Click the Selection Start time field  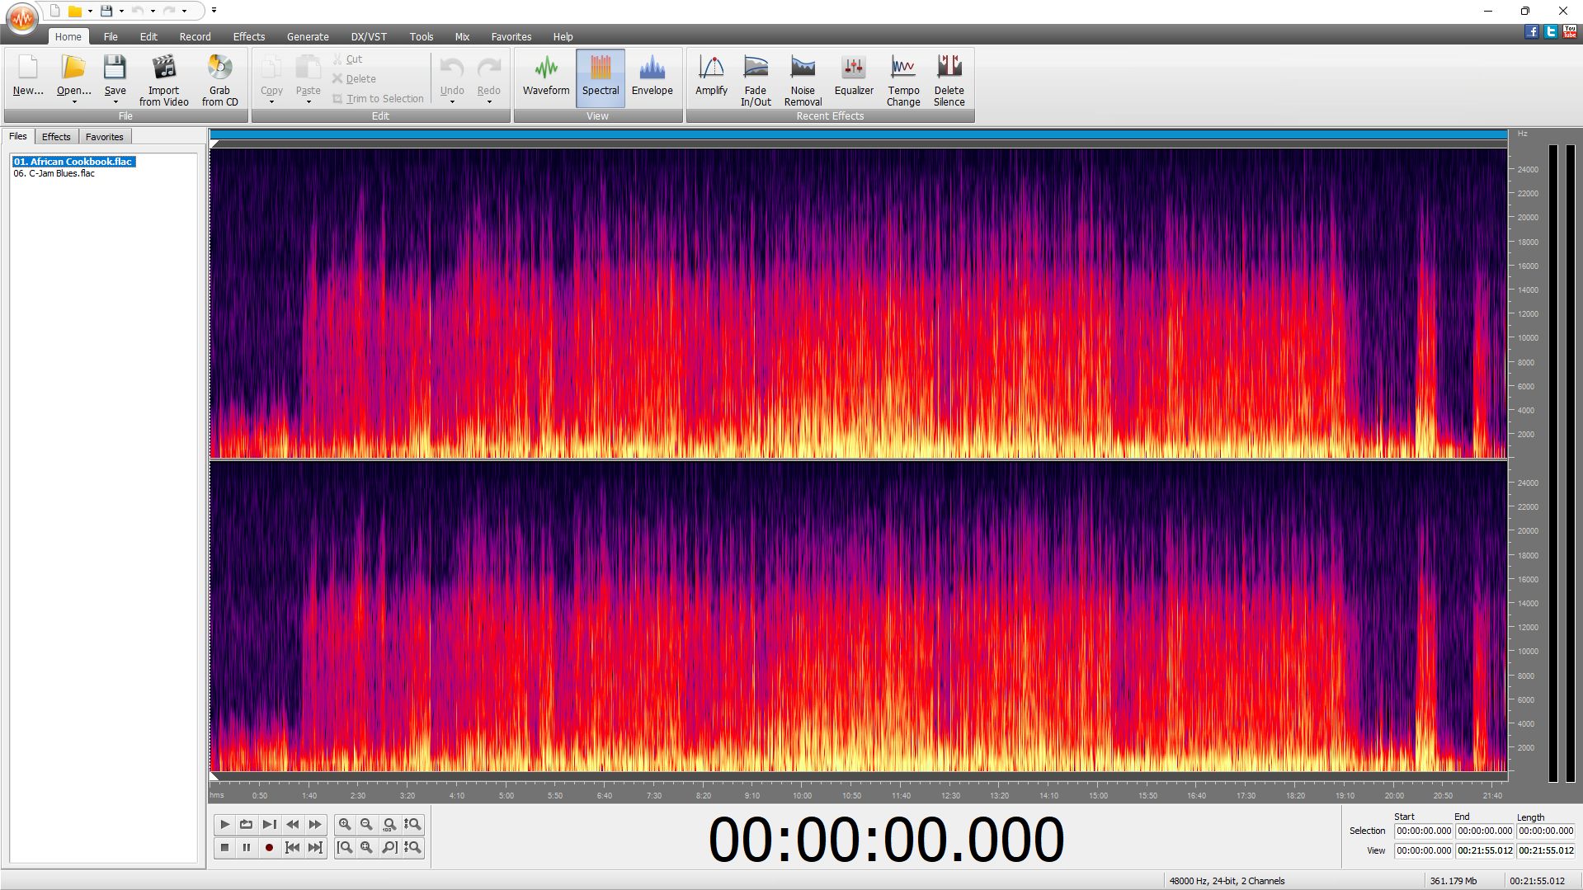click(x=1423, y=831)
